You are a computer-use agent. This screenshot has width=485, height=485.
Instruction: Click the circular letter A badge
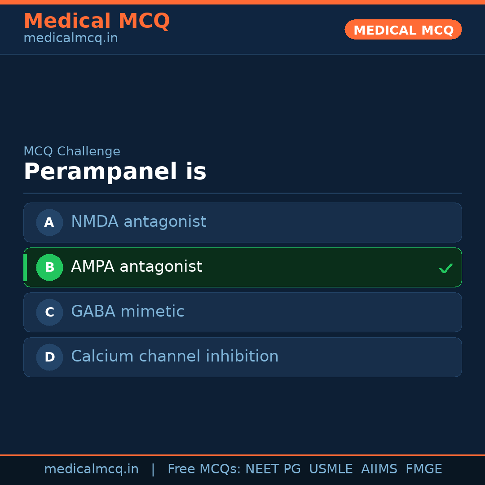click(49, 222)
